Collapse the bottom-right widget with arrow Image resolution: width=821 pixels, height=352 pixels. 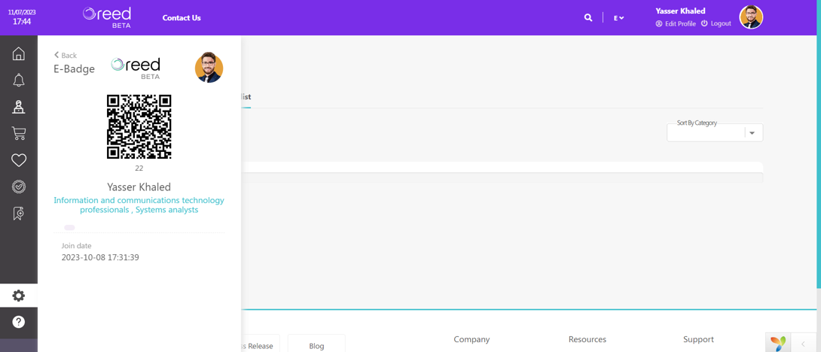tap(804, 343)
